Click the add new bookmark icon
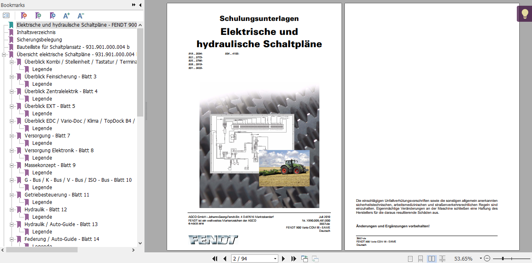The height and width of the screenshot is (263, 532). [x=38, y=16]
